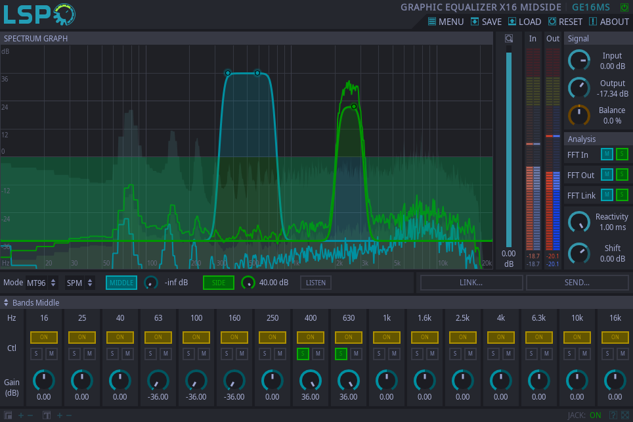633x422 pixels.
Task: Disable the 16k band ON button
Action: pyautogui.click(x=615, y=337)
